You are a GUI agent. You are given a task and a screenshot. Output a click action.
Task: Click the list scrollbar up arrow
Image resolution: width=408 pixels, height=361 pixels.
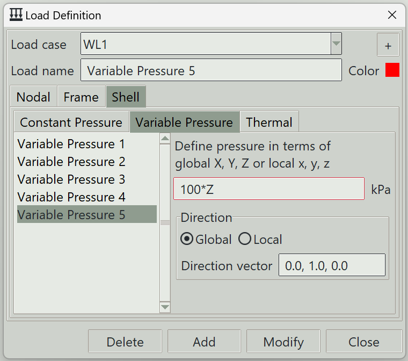[165, 139]
